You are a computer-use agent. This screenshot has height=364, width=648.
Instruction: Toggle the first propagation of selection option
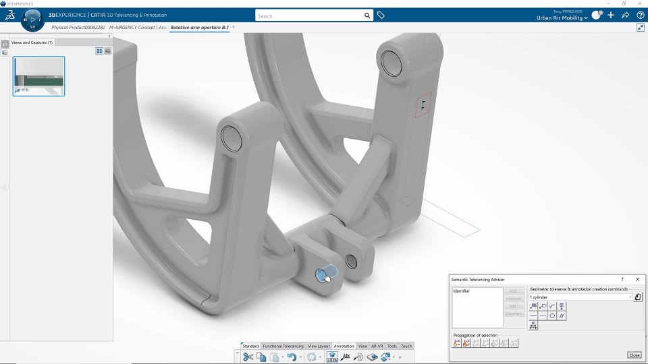pyautogui.click(x=457, y=343)
